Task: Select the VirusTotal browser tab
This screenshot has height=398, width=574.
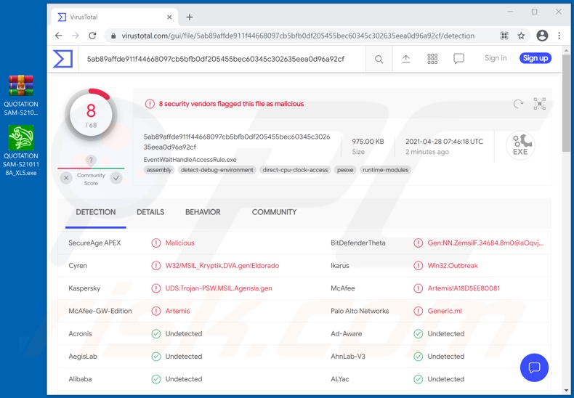Action: pos(114,17)
